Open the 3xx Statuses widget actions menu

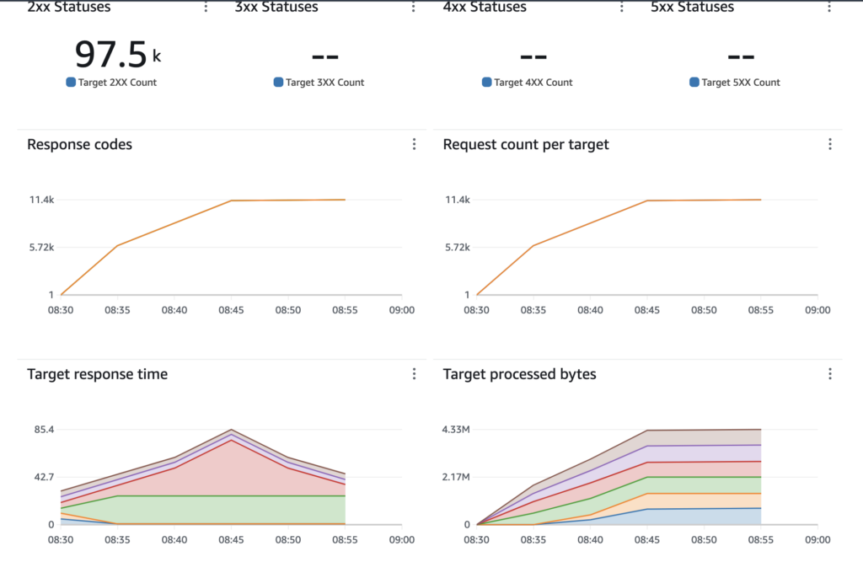pos(414,8)
